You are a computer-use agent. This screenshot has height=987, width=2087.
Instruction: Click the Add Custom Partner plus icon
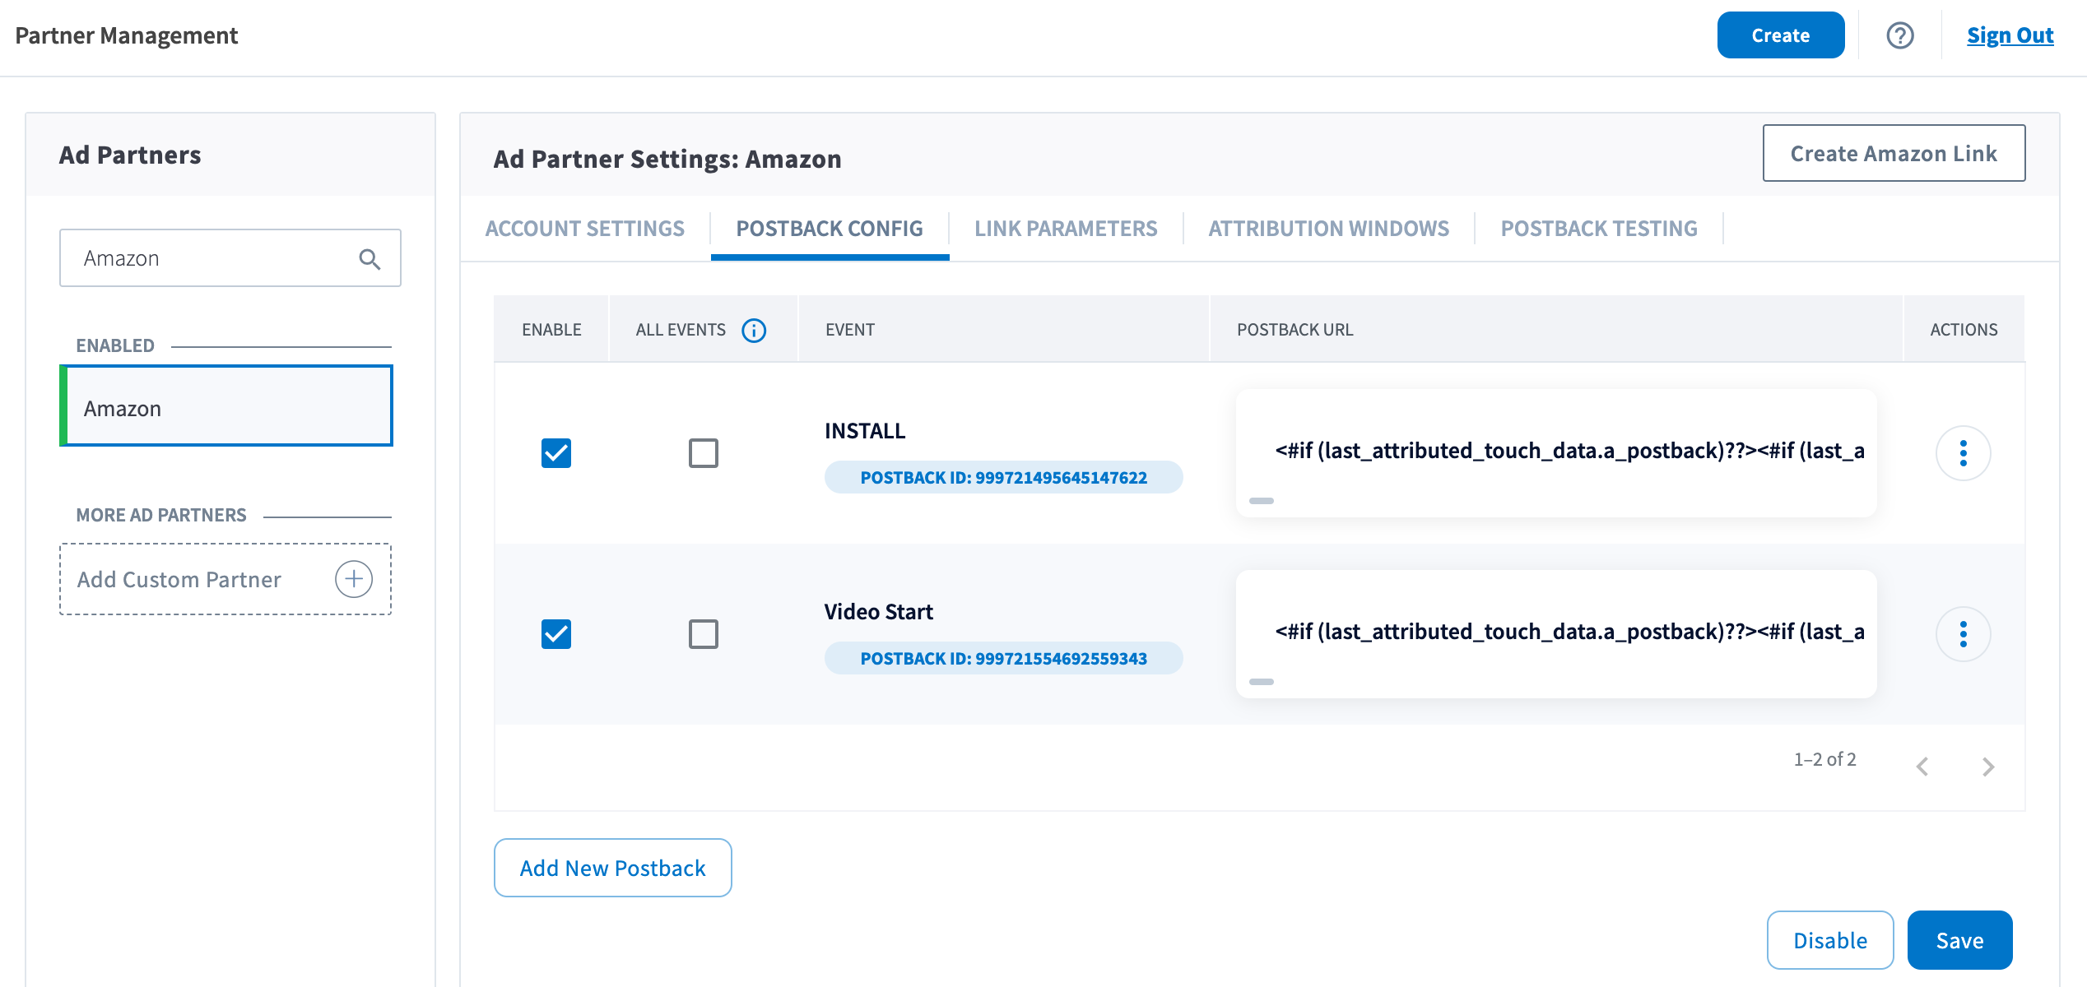[354, 579]
